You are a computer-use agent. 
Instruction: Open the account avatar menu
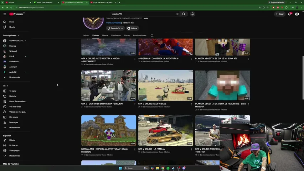coord(297,14)
